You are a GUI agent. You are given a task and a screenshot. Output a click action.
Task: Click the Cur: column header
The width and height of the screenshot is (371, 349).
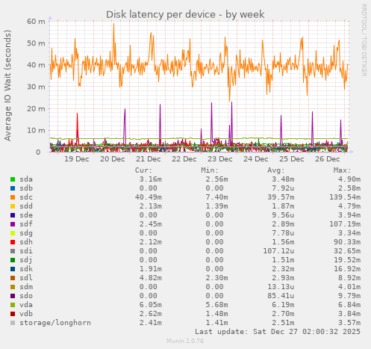[143, 170]
